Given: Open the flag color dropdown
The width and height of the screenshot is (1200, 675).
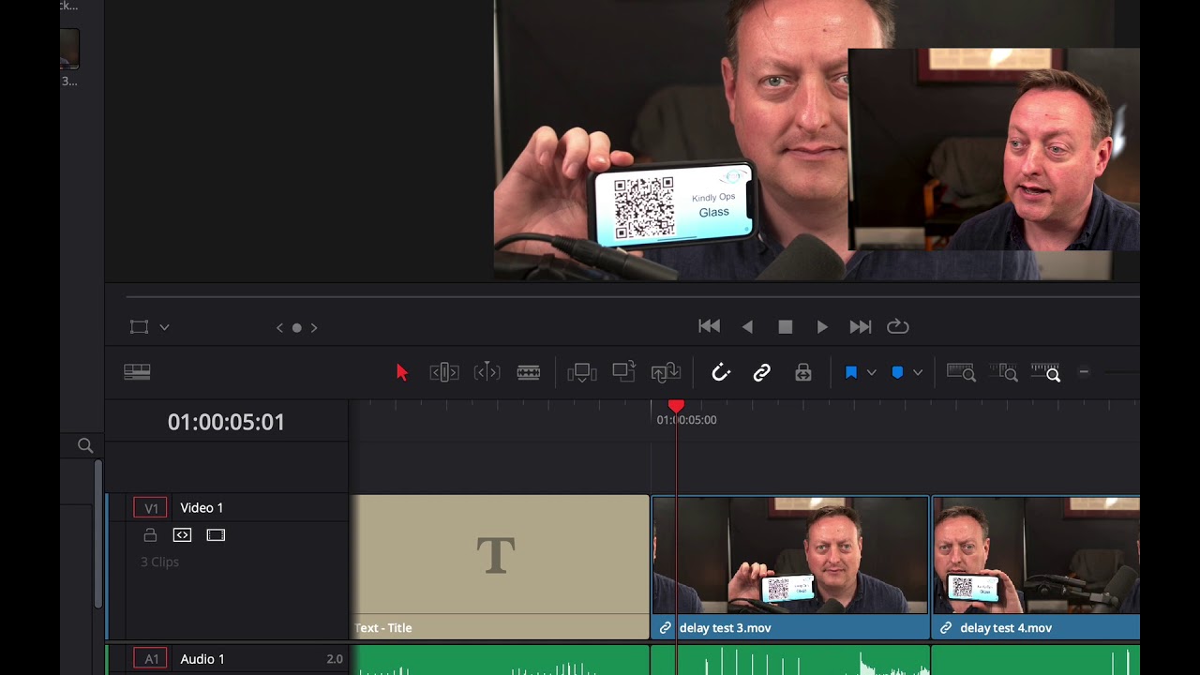Looking at the screenshot, I should coord(871,372).
